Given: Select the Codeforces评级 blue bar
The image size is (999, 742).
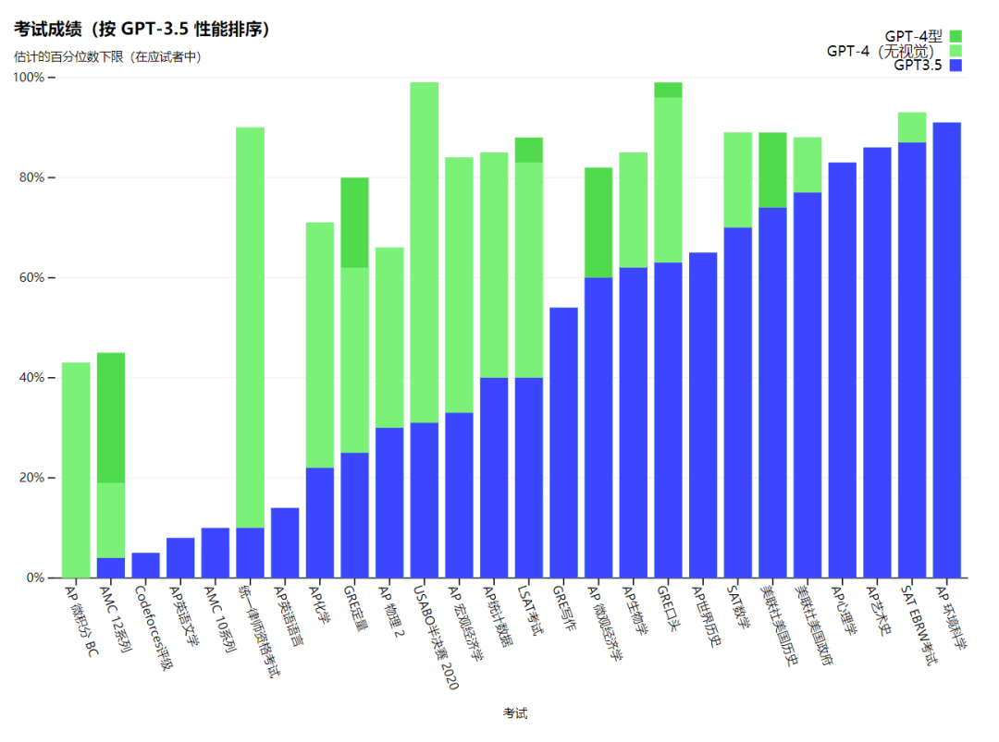Looking at the screenshot, I should tap(146, 566).
